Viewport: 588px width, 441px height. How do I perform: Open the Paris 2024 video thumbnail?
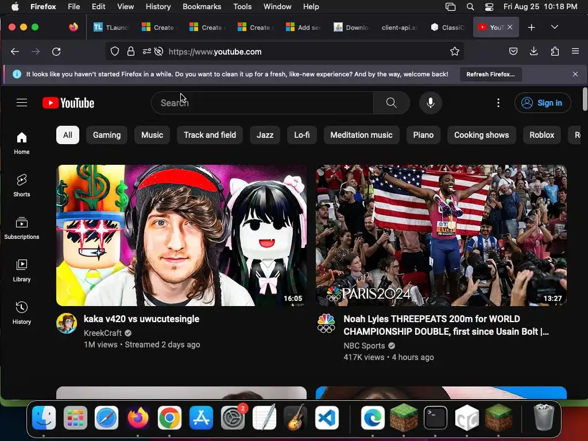[441, 235]
